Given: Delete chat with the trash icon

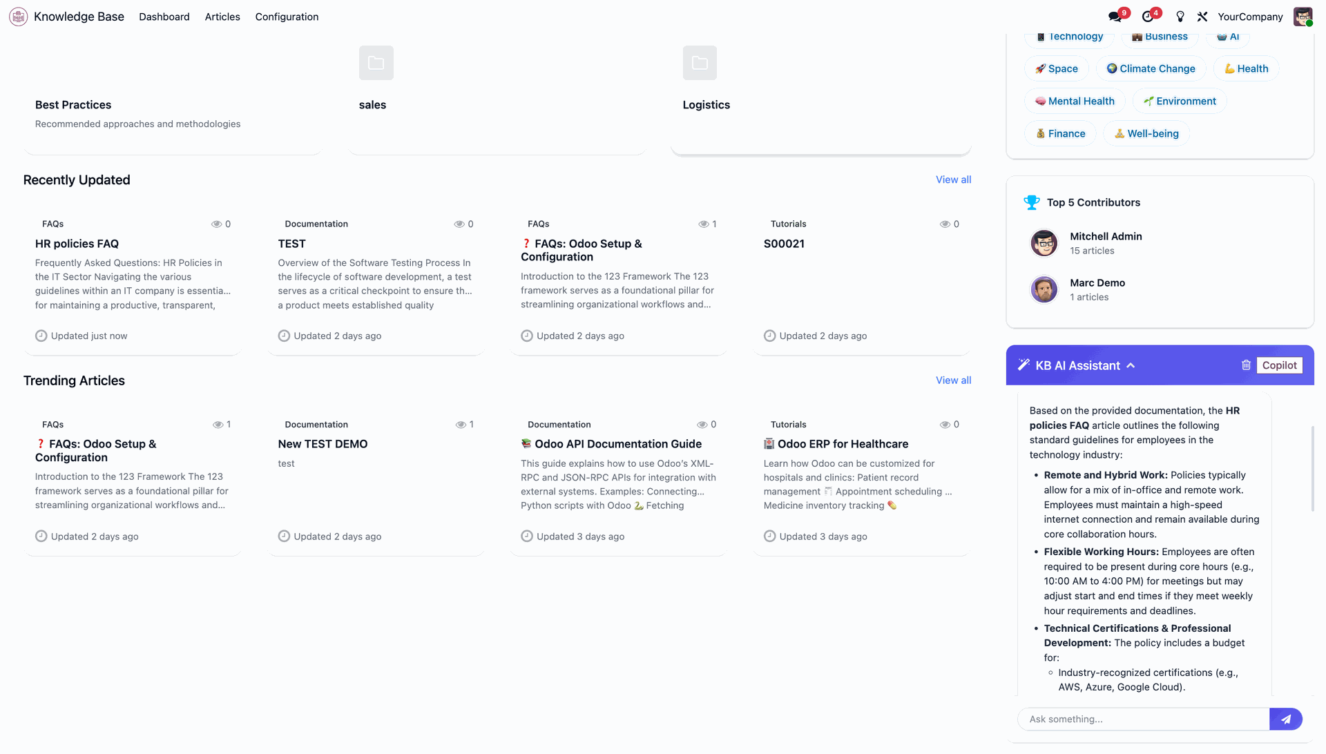Looking at the screenshot, I should click(x=1246, y=365).
